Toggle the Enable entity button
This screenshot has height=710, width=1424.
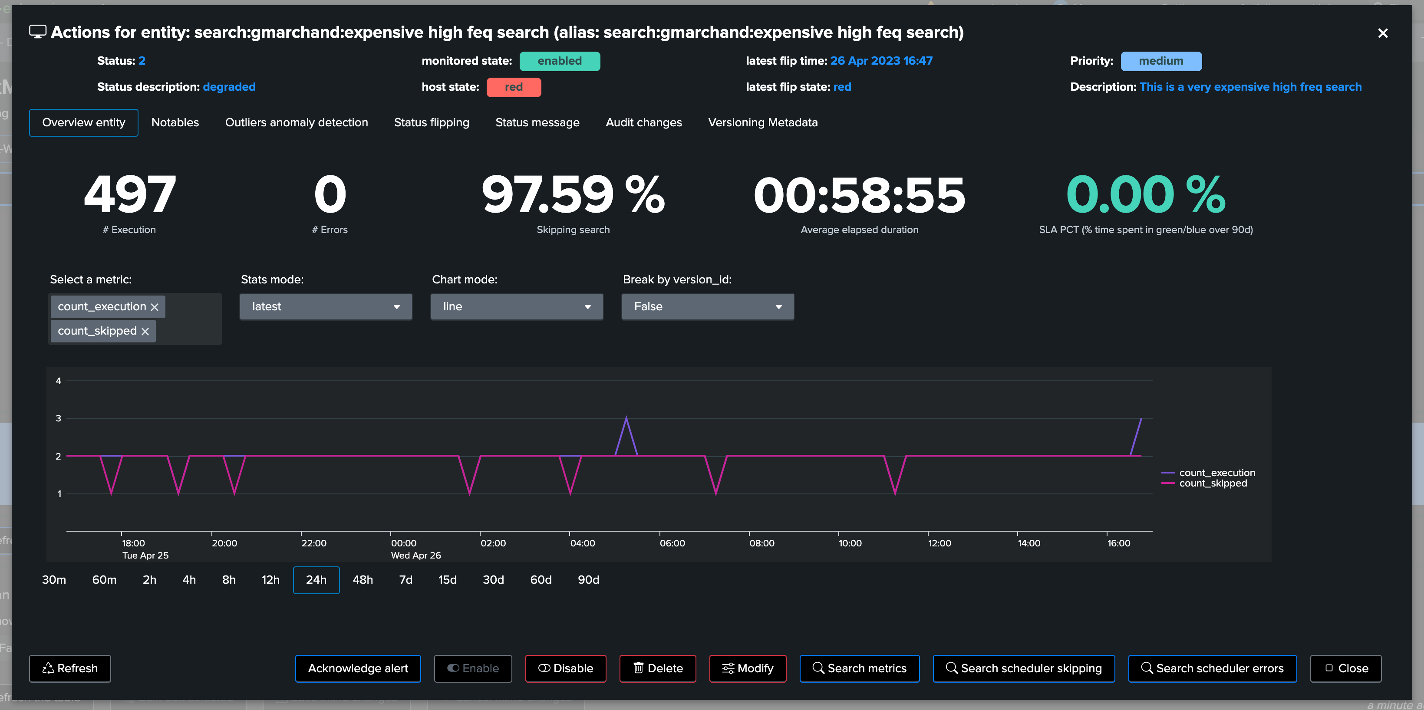(473, 669)
